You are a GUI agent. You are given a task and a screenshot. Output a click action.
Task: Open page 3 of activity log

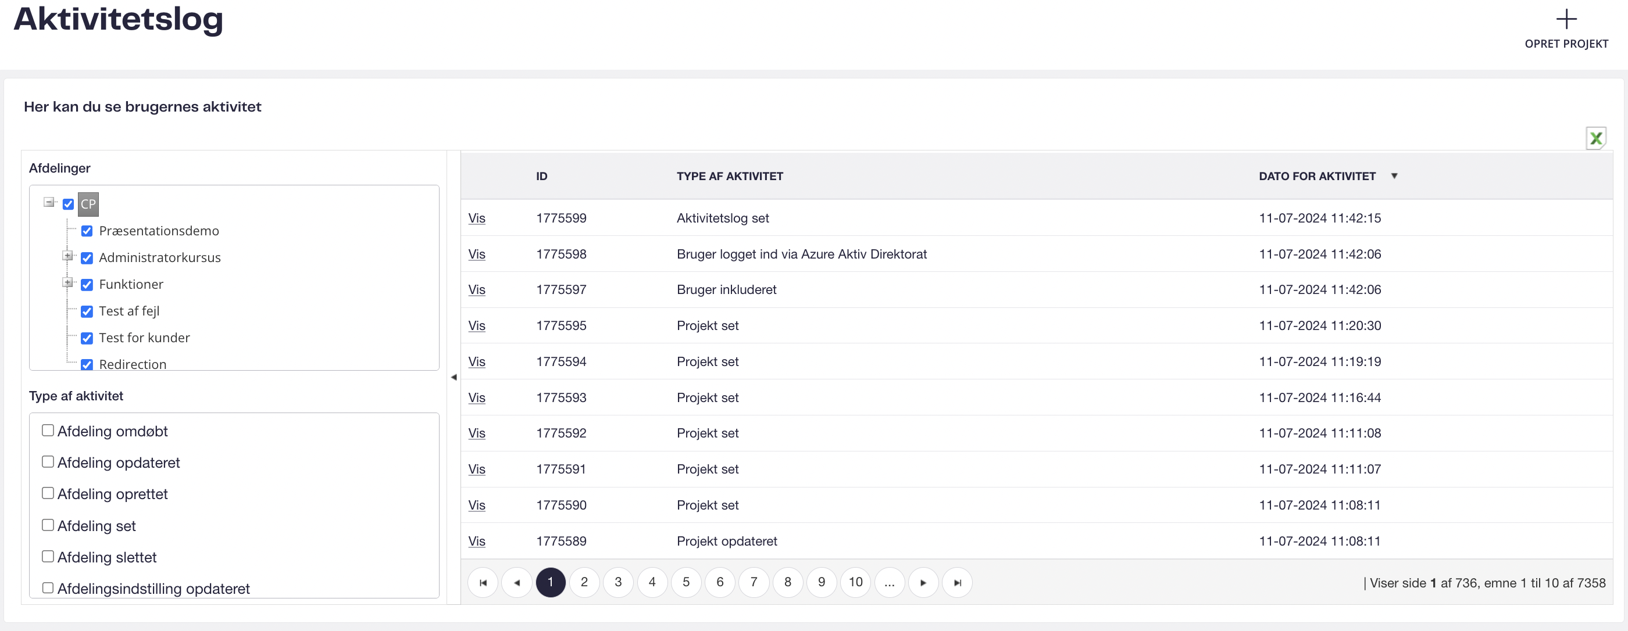tap(618, 582)
